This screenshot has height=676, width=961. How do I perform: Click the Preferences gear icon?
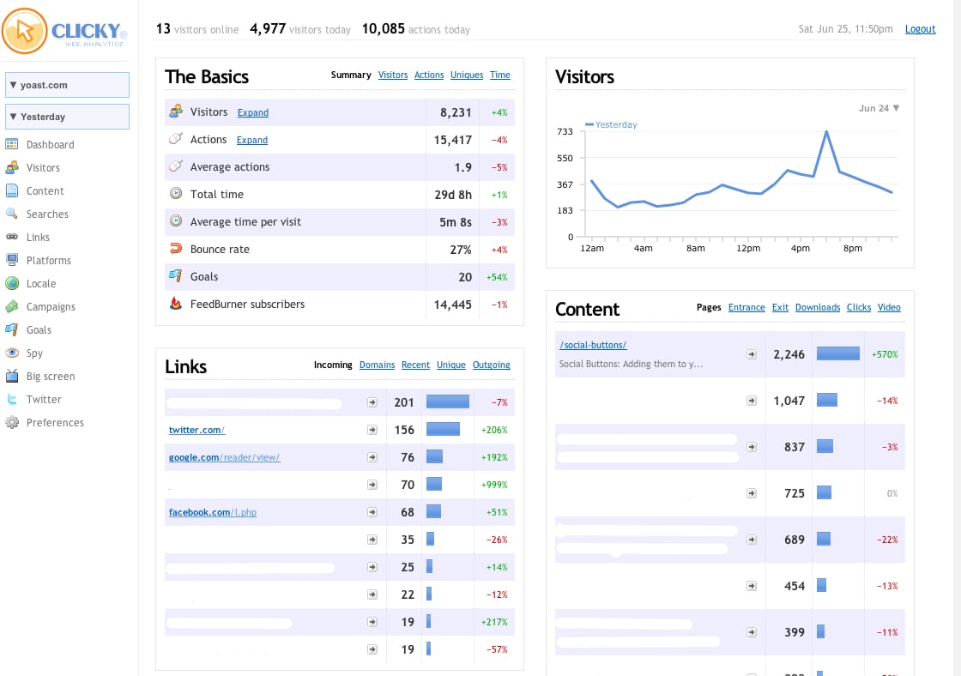pos(12,422)
